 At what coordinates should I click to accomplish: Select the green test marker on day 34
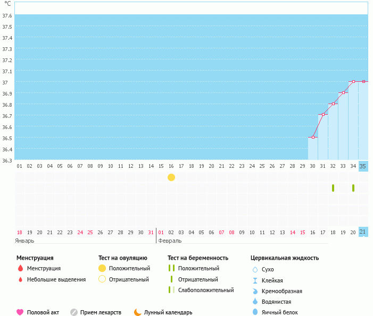[353, 188]
